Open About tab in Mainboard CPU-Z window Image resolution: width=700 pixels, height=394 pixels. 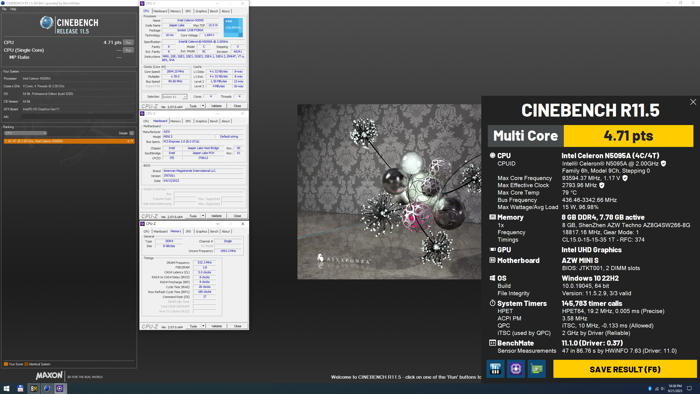coord(226,121)
